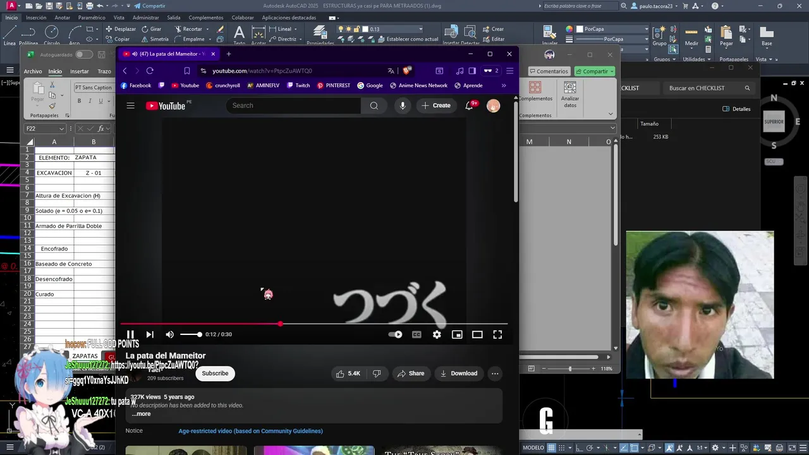Viewport: 809px width, 455px height.
Task: Subscribe to the YouTube channel
Action: point(215,373)
